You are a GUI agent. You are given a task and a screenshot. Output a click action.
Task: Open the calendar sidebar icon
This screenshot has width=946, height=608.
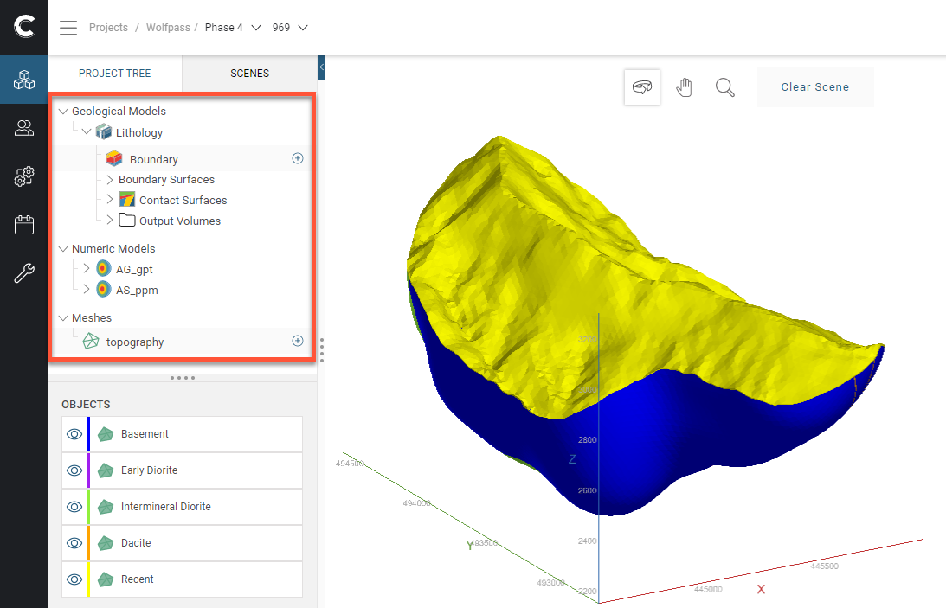[24, 226]
